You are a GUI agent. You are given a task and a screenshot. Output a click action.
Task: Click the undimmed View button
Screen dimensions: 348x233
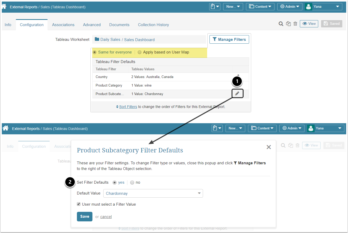tap(309, 24)
